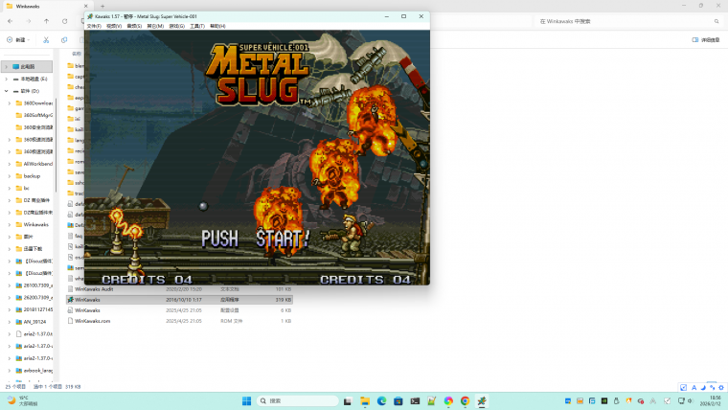This screenshot has height=410, width=728.
Task: Select the WinKawaks Audit text file
Action: pyautogui.click(x=179, y=288)
